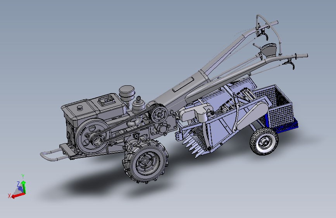The height and width of the screenshot is (218, 336).
Task: Click the blue Z axis of the triad
Action: [21, 189]
